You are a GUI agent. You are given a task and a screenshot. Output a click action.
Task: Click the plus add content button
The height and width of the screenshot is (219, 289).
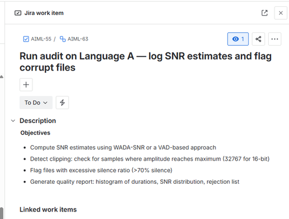click(x=26, y=84)
